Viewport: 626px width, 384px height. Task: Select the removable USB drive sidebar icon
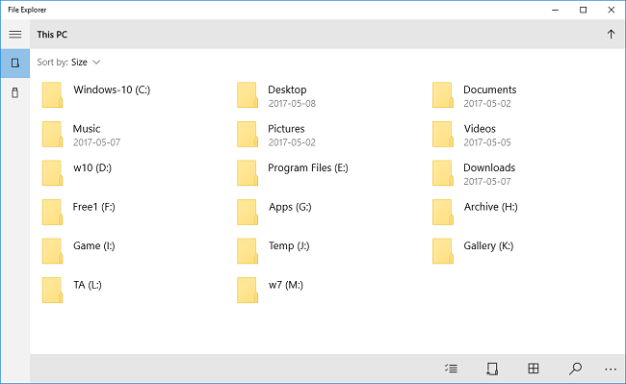15,93
